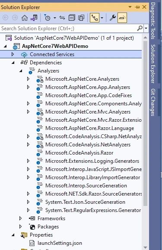Click the search magnifier icon

pyautogui.click(x=140, y=28)
